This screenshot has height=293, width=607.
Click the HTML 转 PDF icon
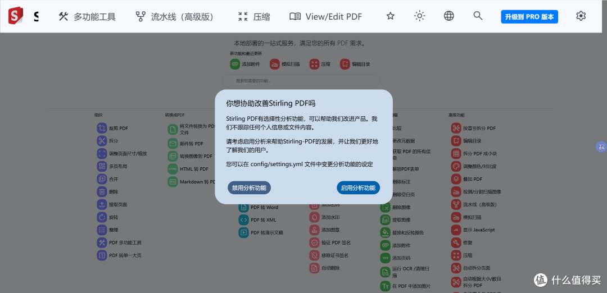[x=173, y=169]
